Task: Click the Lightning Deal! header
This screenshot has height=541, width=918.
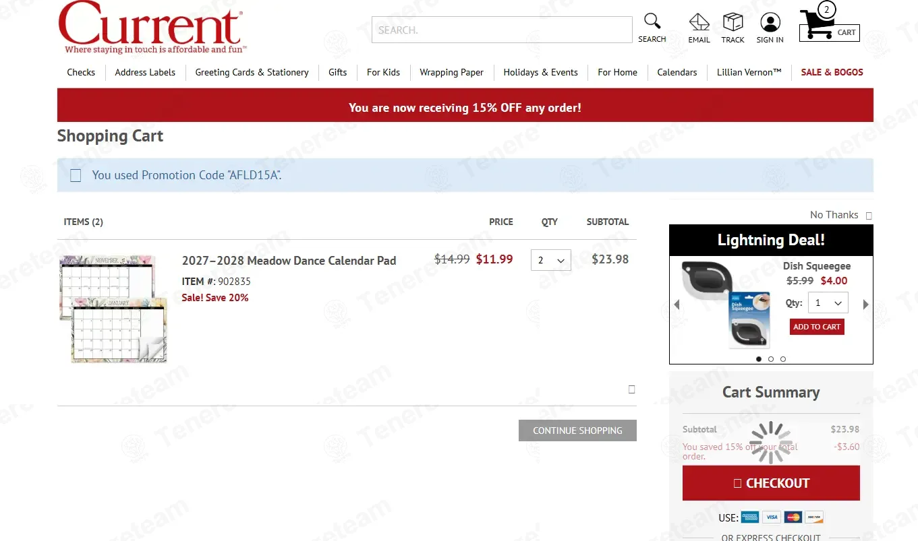Action: [x=771, y=241]
